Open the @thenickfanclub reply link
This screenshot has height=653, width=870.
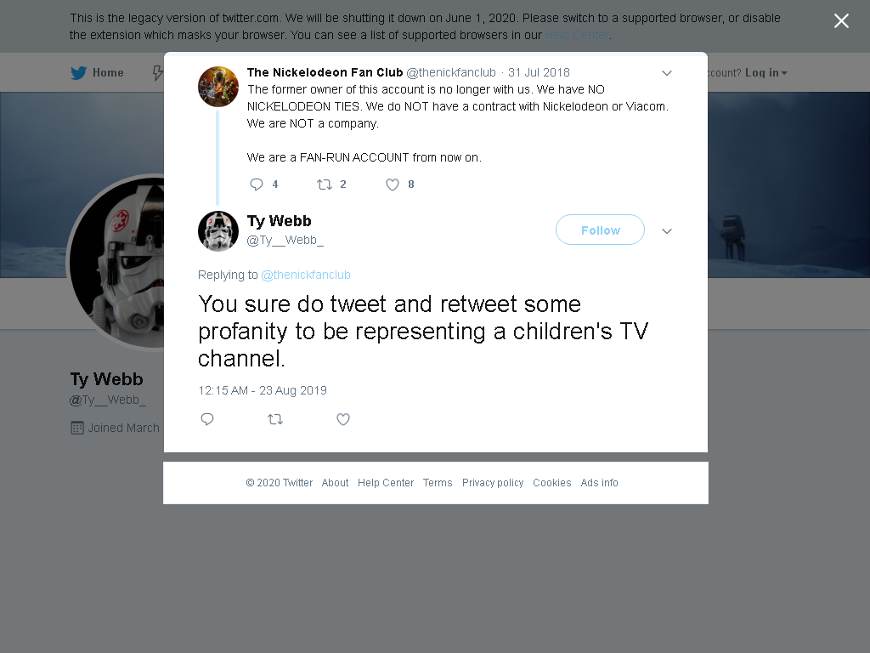tap(306, 275)
